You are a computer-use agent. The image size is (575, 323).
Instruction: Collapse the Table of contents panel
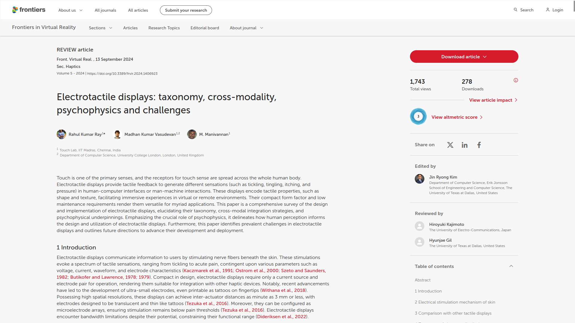tap(511, 266)
